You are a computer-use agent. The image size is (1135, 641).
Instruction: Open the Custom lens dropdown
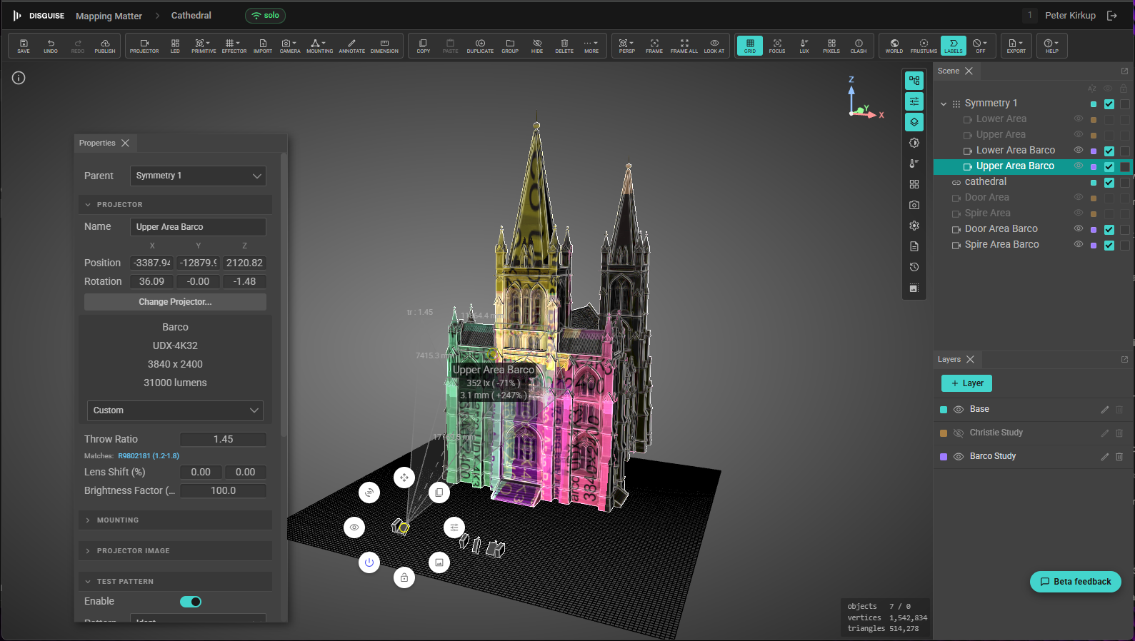tap(175, 410)
